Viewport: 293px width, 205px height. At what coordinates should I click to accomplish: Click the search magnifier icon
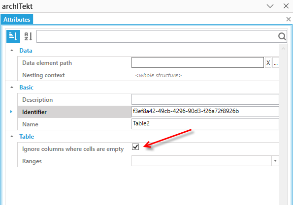click(282, 36)
